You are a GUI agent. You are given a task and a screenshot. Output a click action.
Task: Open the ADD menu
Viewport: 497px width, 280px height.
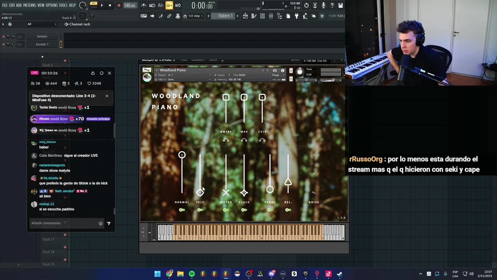(x=19, y=5)
